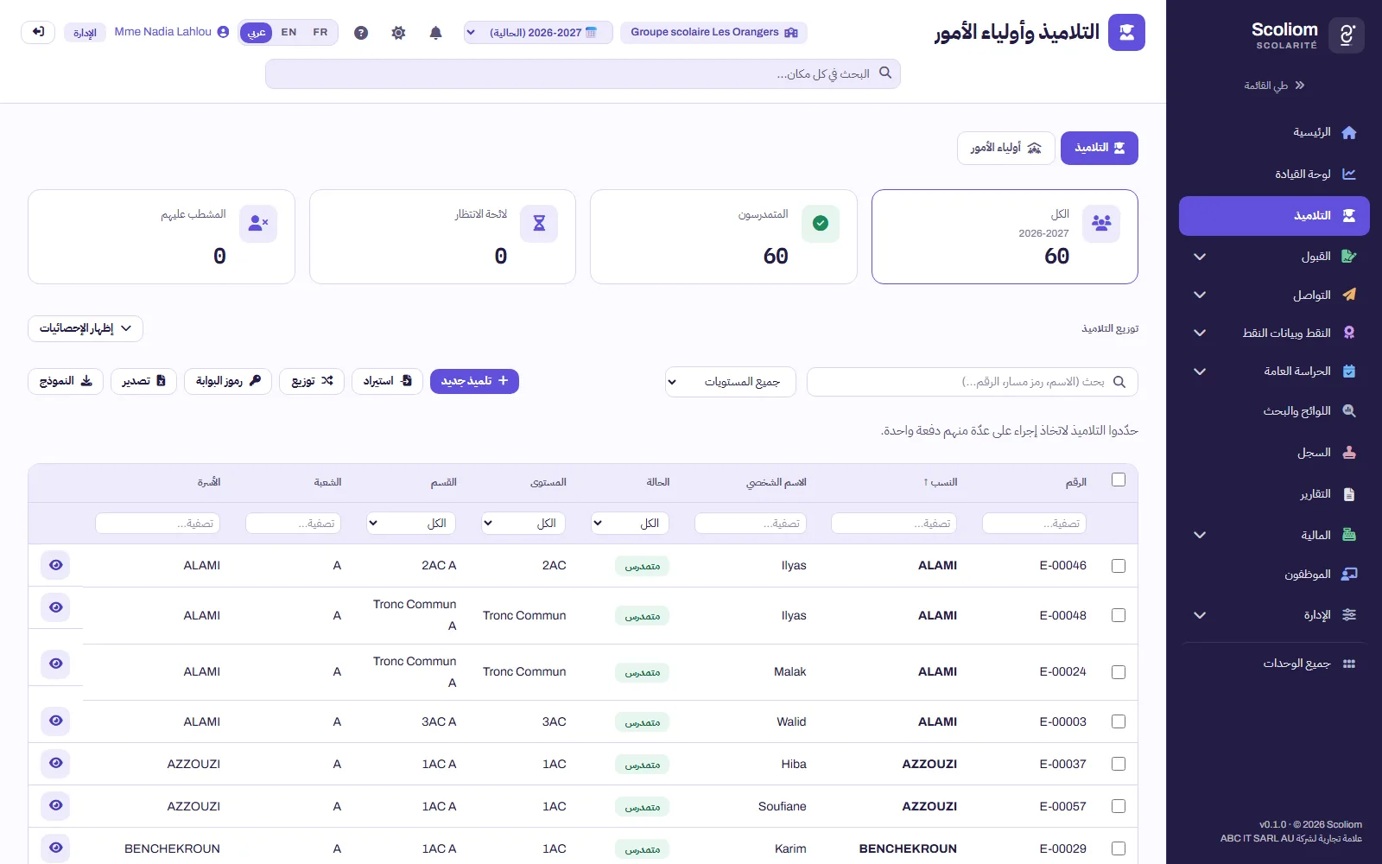Toggle theme with the sun icon
1382x864 pixels.
click(x=398, y=33)
